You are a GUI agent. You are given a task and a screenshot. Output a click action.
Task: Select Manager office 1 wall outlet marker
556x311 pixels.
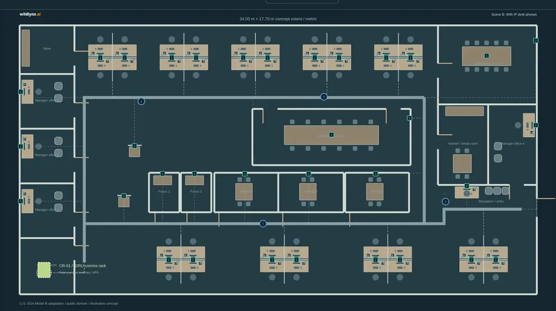coord(20,92)
